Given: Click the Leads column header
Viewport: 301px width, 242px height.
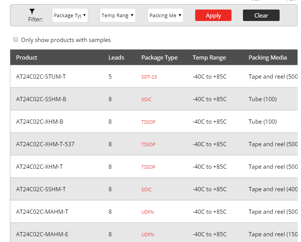Looking at the screenshot, I should (x=116, y=58).
